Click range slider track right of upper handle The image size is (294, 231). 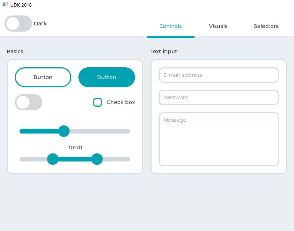point(116,159)
